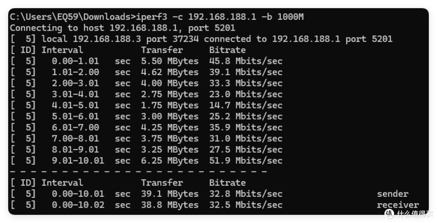The image size is (437, 223).
Task: Click the 'sender' label in summary
Action: pyautogui.click(x=392, y=194)
